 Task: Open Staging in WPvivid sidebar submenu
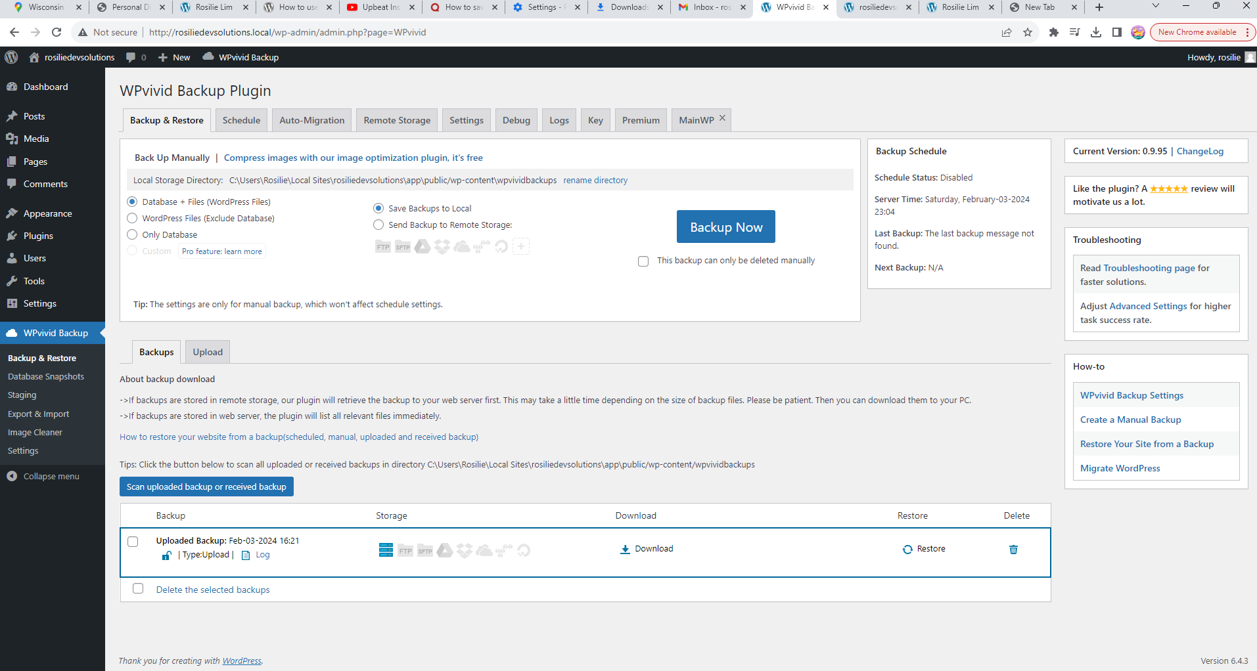click(x=22, y=395)
